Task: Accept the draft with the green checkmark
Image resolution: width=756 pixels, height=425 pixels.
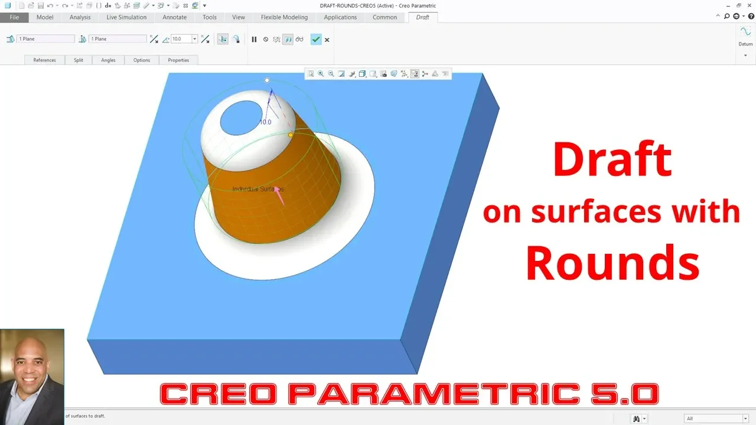Action: click(x=316, y=40)
